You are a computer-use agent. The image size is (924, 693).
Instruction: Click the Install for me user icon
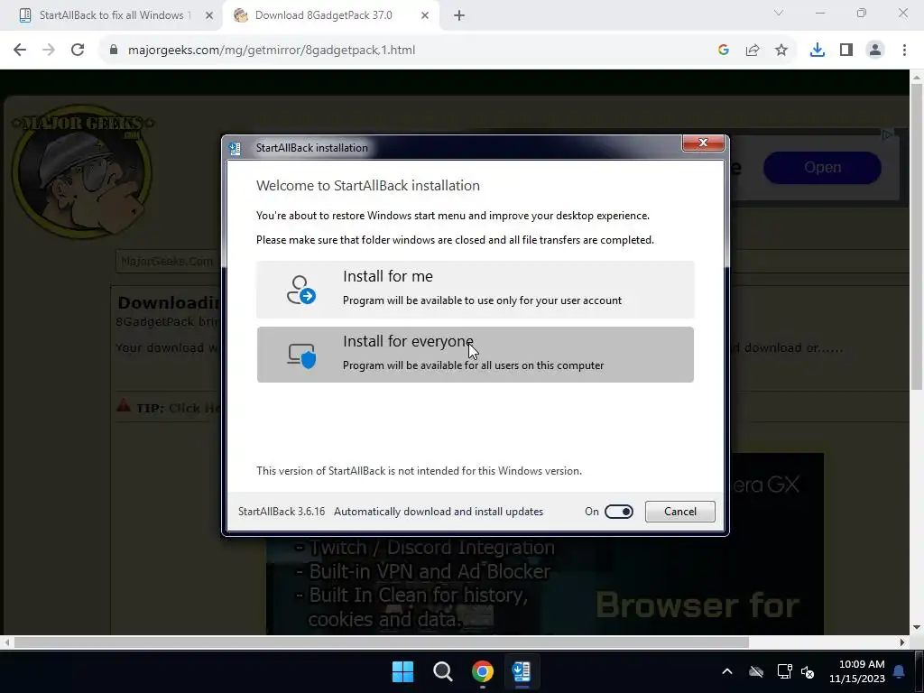pyautogui.click(x=301, y=290)
